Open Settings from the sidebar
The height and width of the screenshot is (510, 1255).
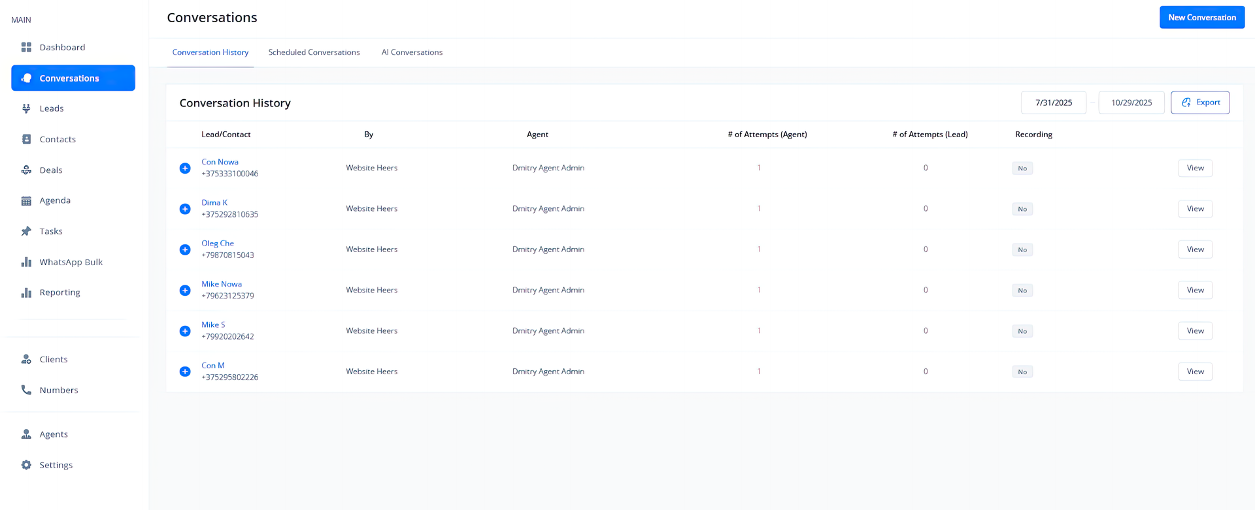coord(73,465)
